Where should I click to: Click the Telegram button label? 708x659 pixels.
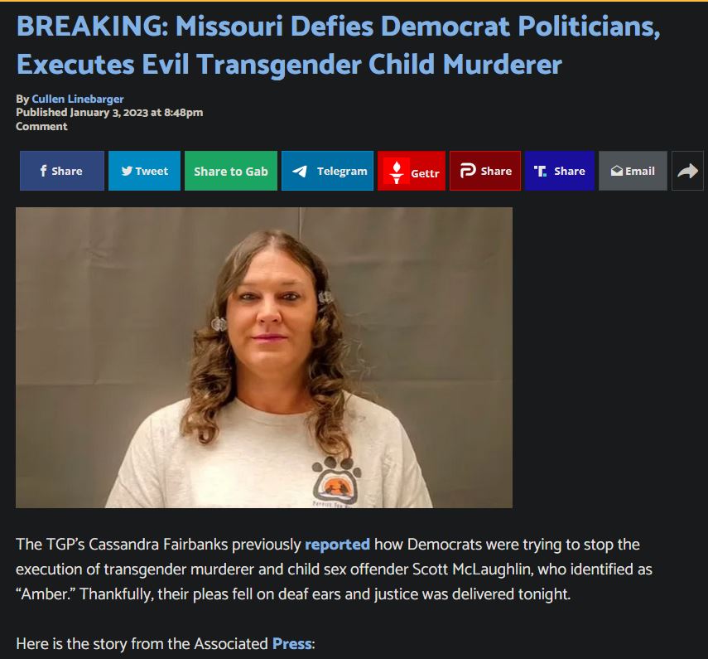coord(342,172)
